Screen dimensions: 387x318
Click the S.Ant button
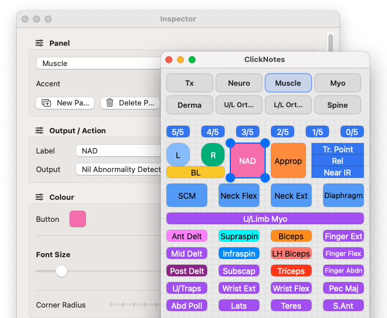[343, 305]
